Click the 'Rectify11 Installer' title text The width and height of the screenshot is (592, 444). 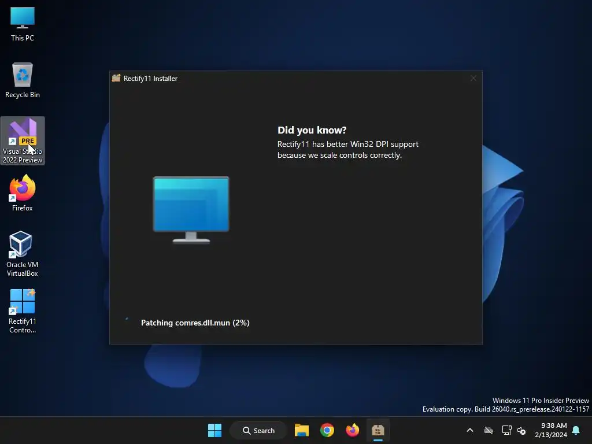pyautogui.click(x=150, y=79)
